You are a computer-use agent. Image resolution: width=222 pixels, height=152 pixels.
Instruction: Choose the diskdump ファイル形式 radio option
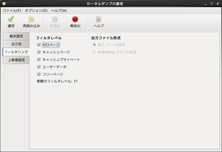94,52
